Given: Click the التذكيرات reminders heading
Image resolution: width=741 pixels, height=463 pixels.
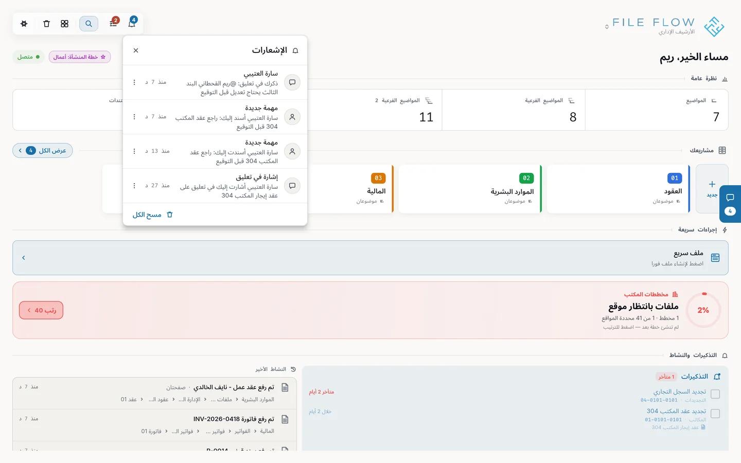Looking at the screenshot, I should coord(695,377).
